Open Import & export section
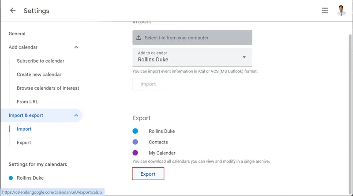Viewport: 353px width, 196px height. point(41,115)
